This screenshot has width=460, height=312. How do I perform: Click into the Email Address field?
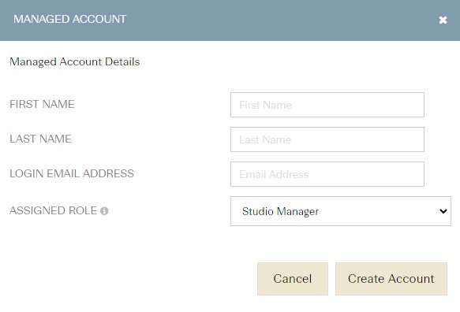[x=327, y=174]
